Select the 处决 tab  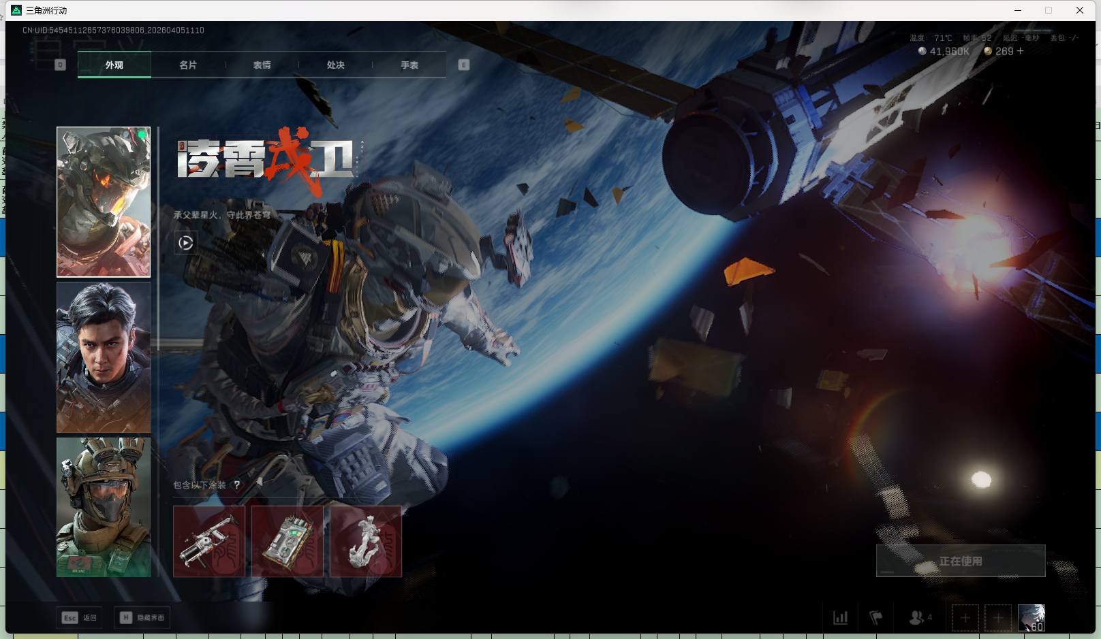click(x=335, y=65)
